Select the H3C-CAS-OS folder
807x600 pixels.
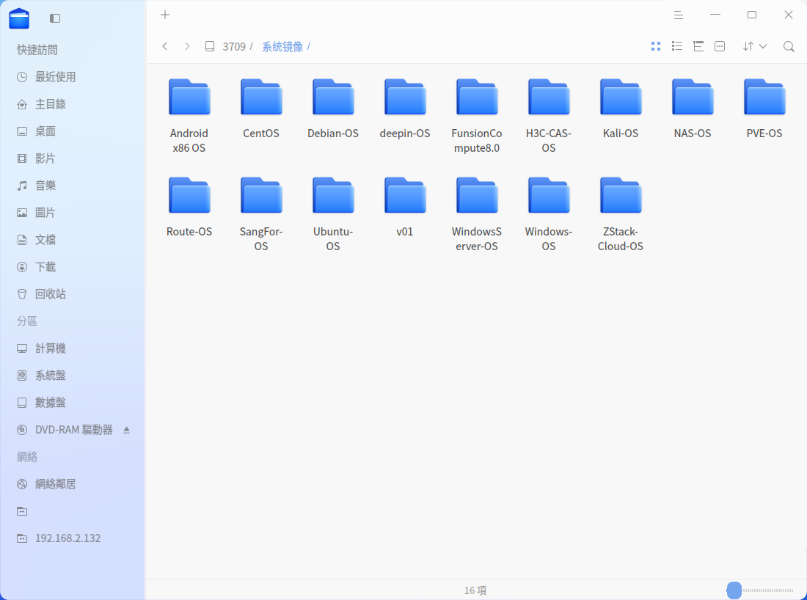pyautogui.click(x=549, y=116)
